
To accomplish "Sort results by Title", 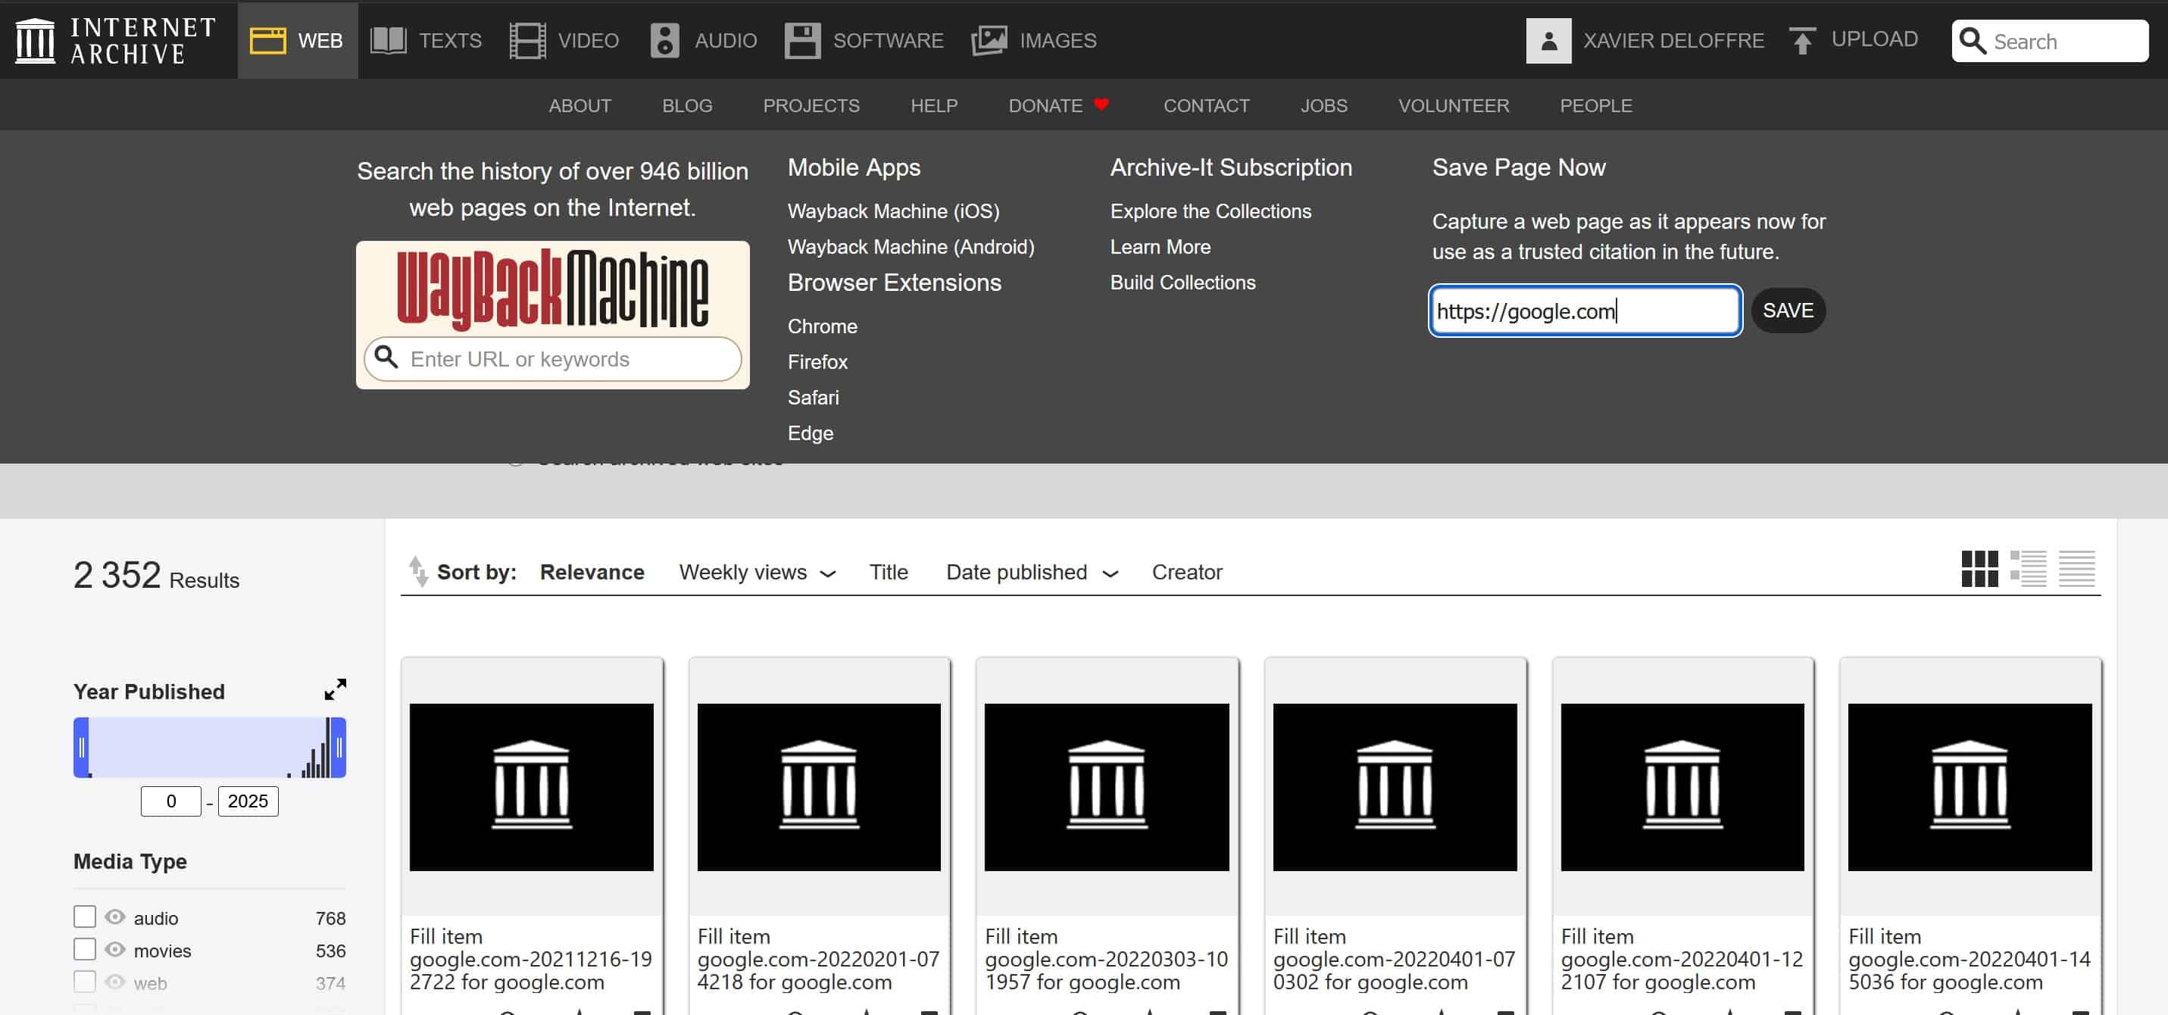I will [x=888, y=573].
